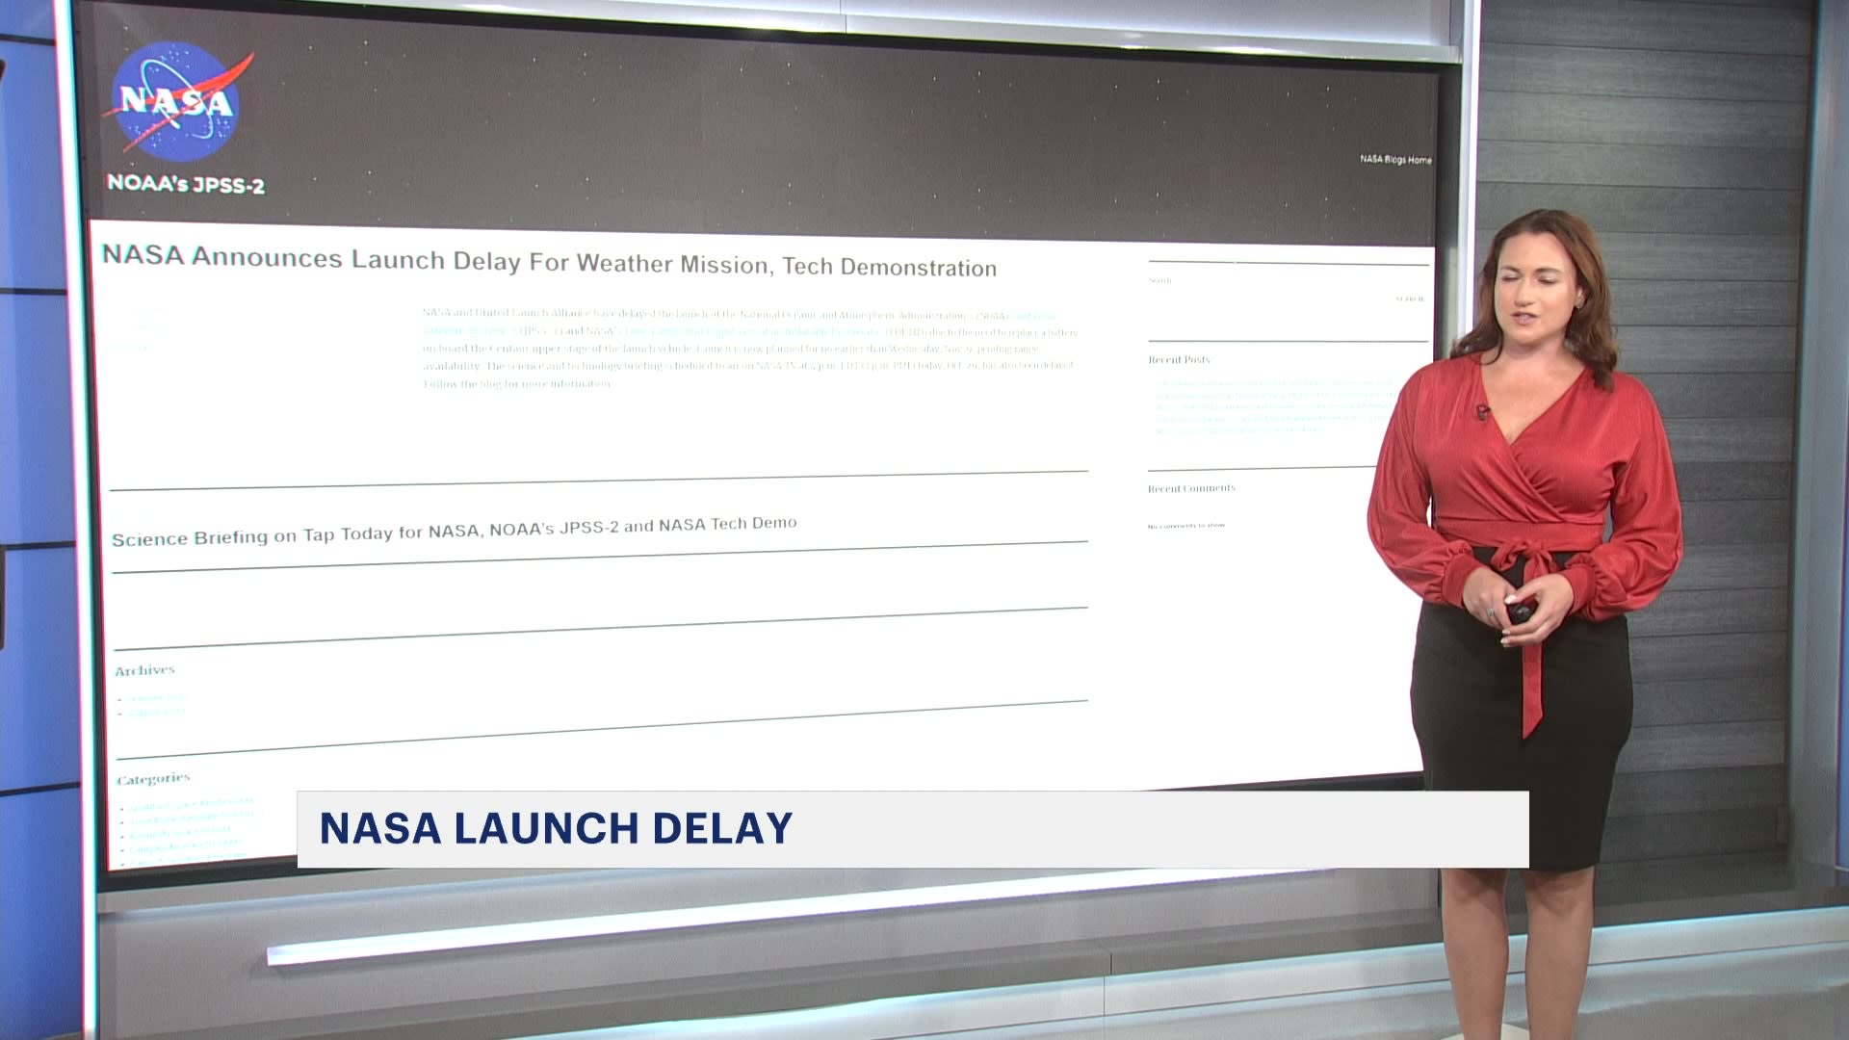Select the August 2022 link under Archives
Screen dimensions: 1849x1040
click(156, 713)
